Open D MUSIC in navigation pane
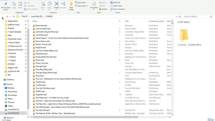The height and width of the screenshot is (121, 215). click(11, 64)
